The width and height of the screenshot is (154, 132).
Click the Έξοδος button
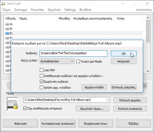click(x=133, y=123)
